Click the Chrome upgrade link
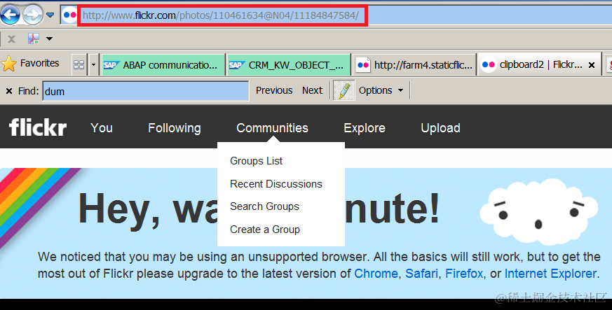This screenshot has width=612, height=310. coord(376,274)
